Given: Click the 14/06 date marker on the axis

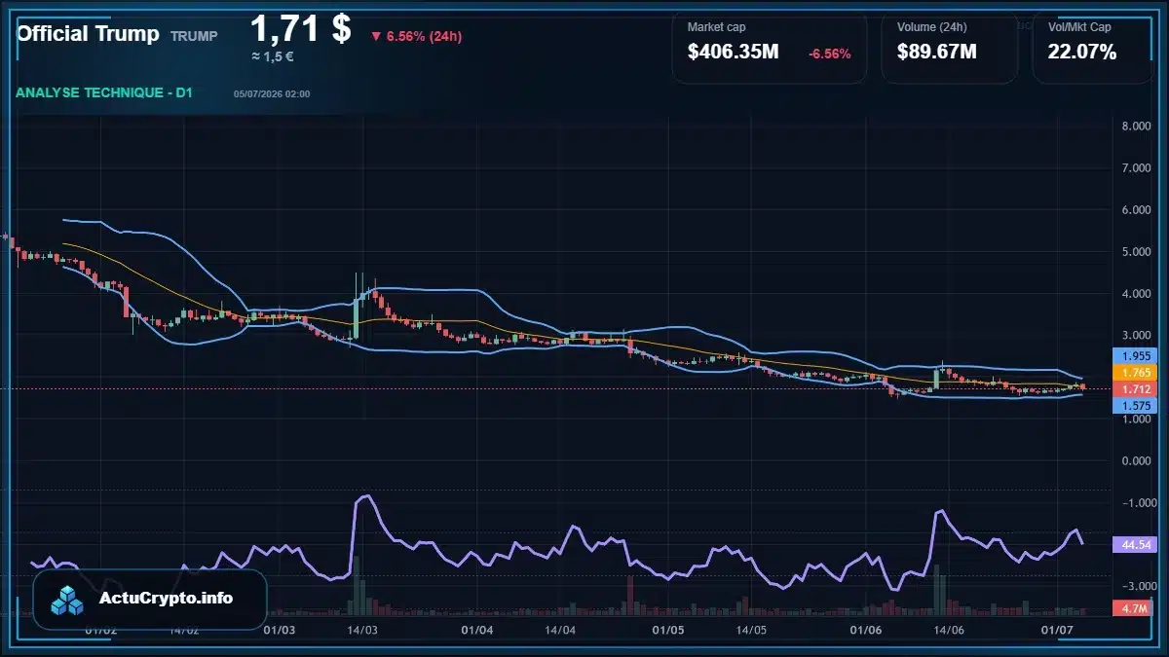Looking at the screenshot, I should [x=949, y=630].
